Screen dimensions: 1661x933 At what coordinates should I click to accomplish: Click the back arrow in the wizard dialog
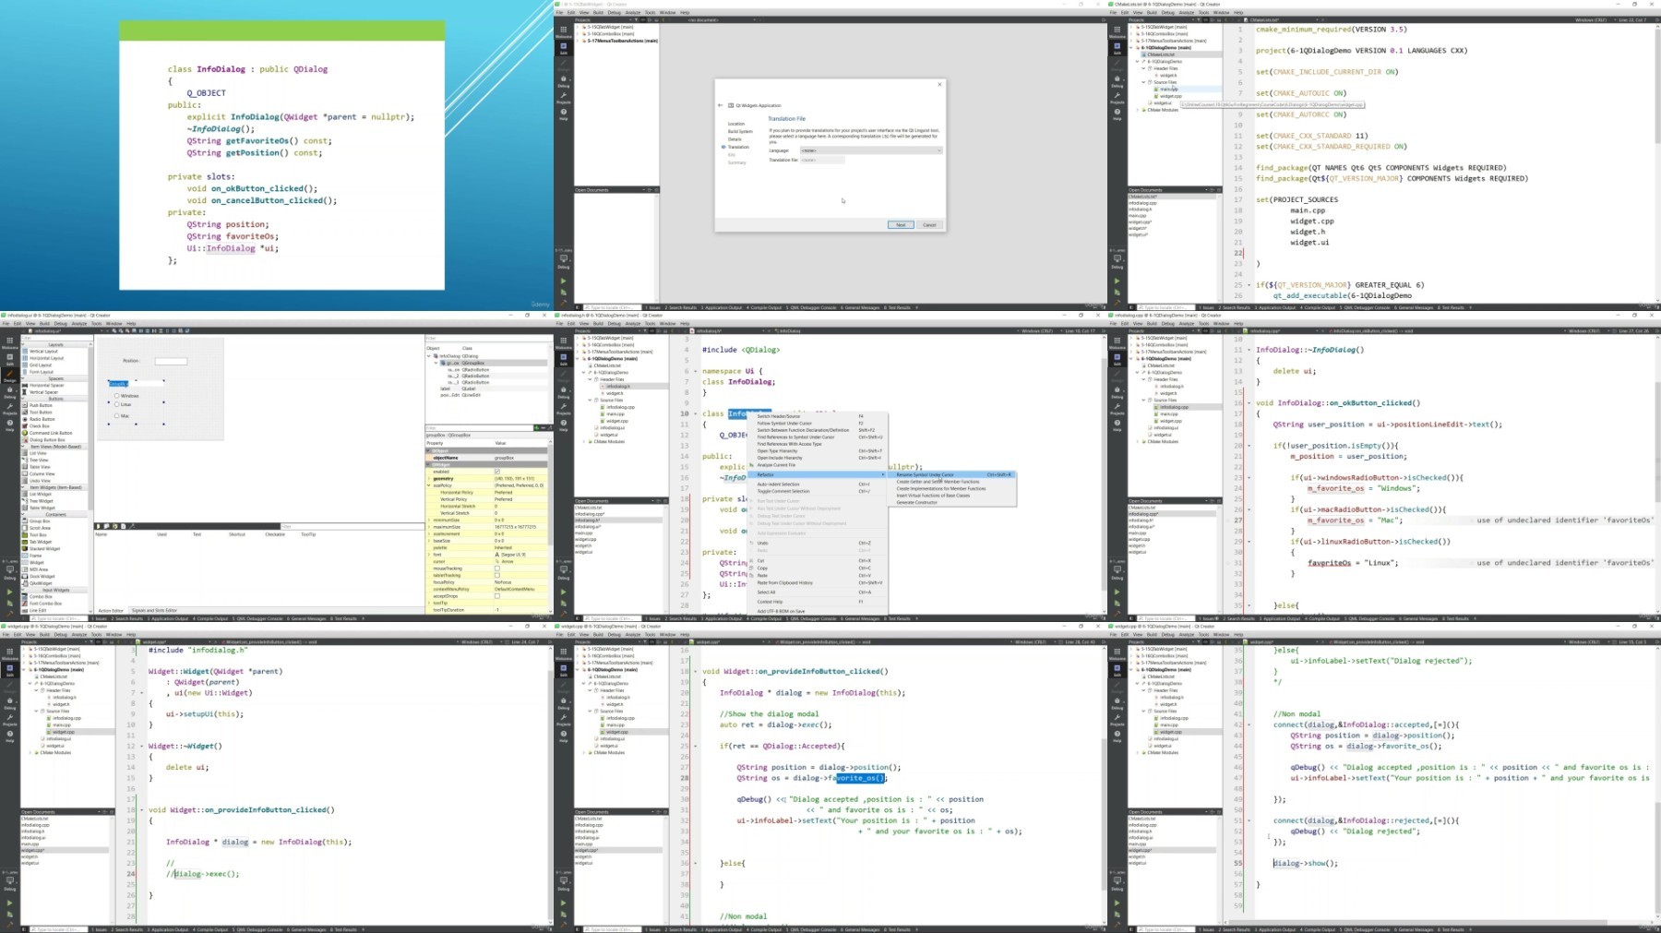pos(722,105)
